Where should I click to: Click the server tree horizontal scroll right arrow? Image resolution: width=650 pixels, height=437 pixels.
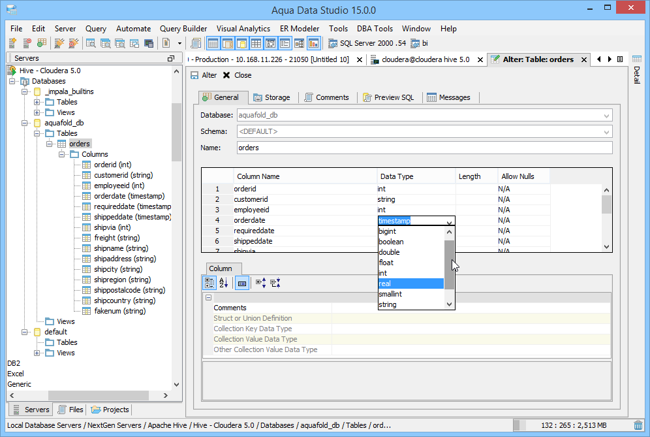click(165, 395)
